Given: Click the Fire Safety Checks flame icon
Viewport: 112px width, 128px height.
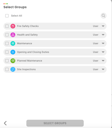Looking at the screenshot, I should coord(13,26).
